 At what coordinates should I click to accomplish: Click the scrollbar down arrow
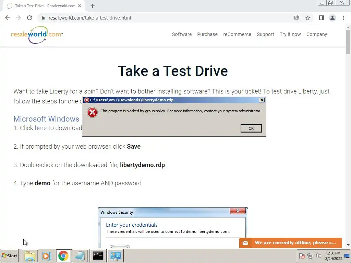coord(348,245)
